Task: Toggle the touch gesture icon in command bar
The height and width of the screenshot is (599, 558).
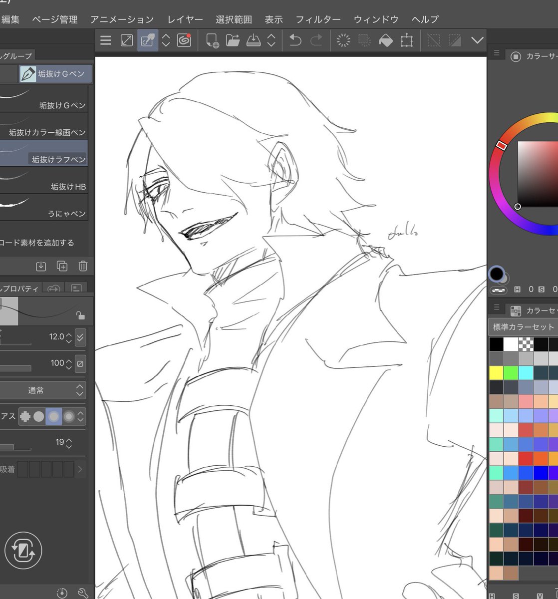Action: pyautogui.click(x=148, y=40)
